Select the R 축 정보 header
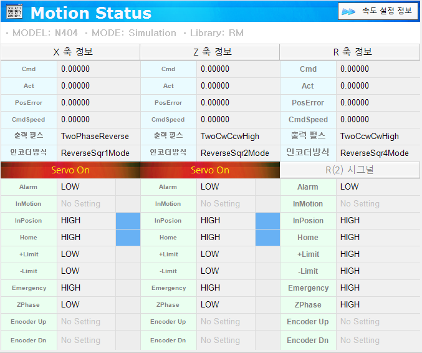This screenshot has height=353, width=422. [350, 52]
